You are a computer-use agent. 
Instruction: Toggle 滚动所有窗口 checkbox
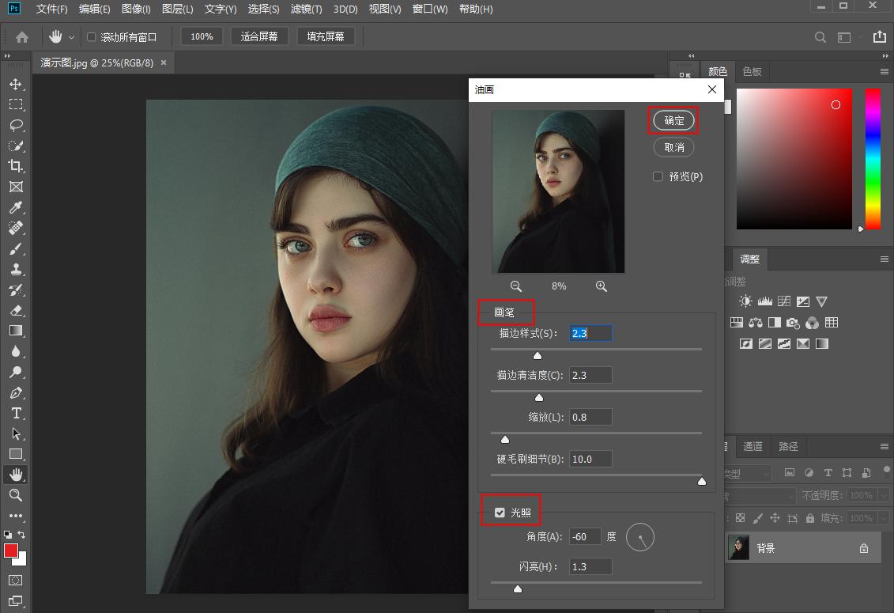coord(91,37)
